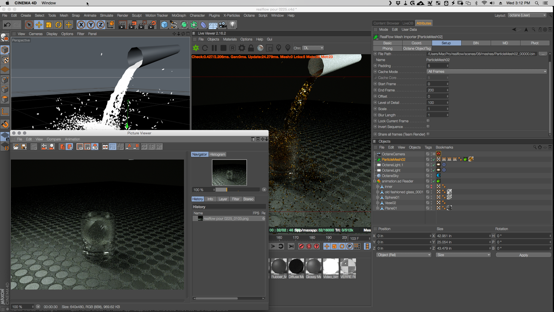Select the Glossy material thumbnail

click(x=313, y=267)
